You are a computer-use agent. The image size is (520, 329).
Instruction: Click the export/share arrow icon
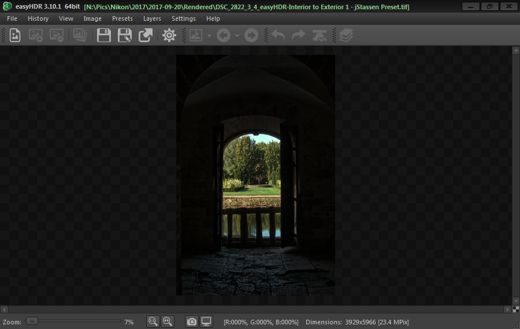[x=145, y=35]
